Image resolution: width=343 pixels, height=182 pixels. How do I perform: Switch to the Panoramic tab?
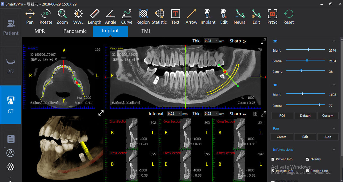[x=75, y=31]
